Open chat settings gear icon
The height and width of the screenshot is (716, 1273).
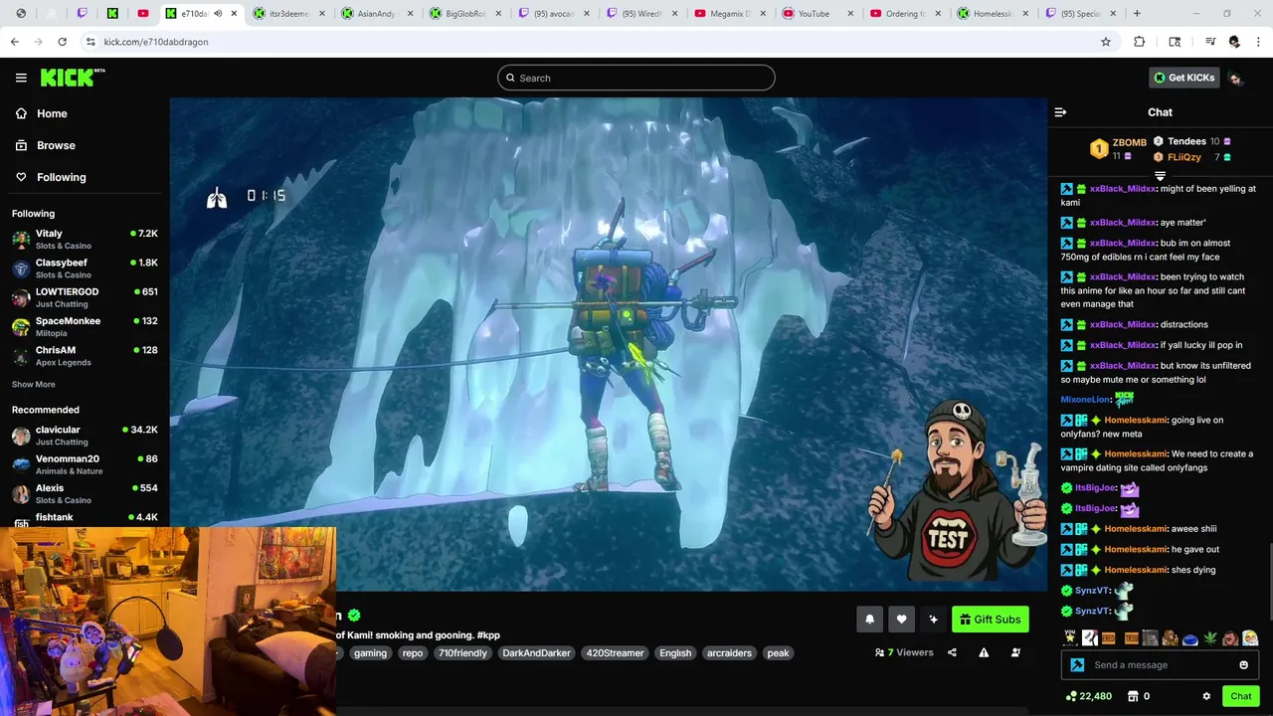point(1206,696)
